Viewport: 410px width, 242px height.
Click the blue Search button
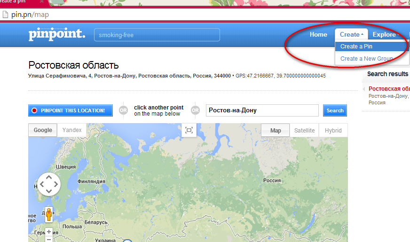pyautogui.click(x=335, y=110)
